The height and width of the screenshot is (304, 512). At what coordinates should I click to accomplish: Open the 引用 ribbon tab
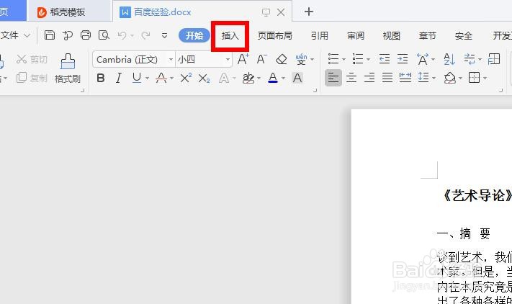coord(319,35)
